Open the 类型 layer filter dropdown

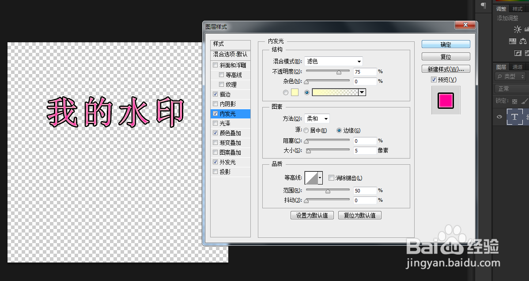510,76
